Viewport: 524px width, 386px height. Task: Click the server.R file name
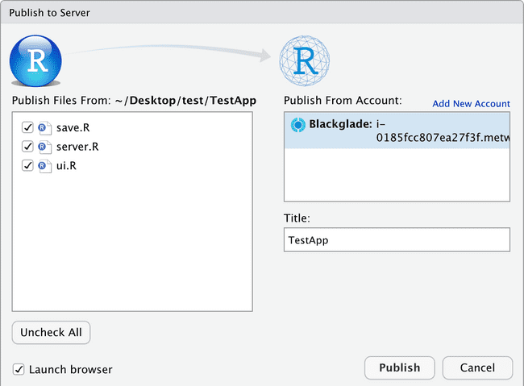(77, 147)
